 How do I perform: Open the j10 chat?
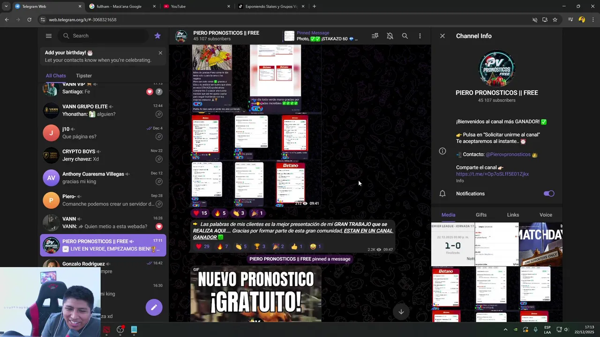pyautogui.click(x=103, y=133)
